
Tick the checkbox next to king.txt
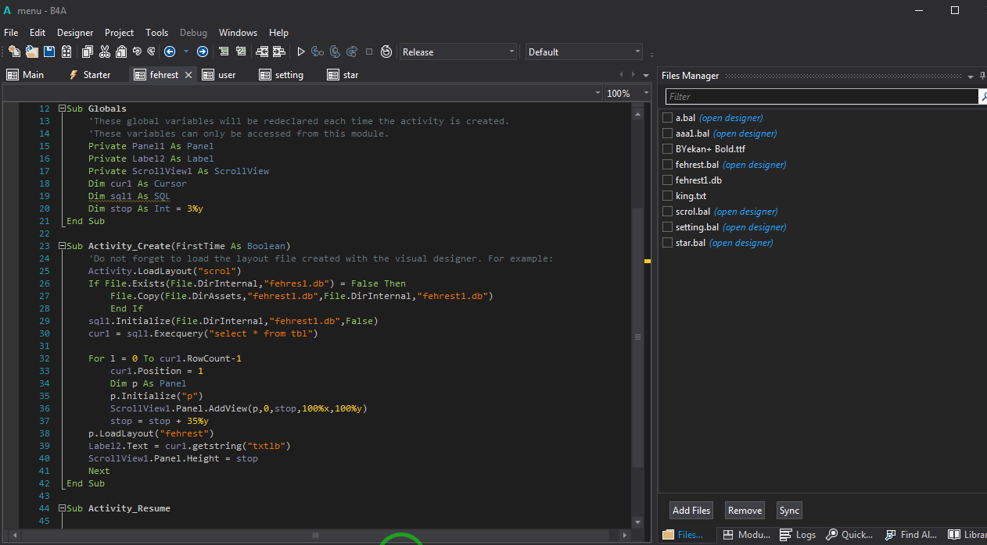click(667, 196)
